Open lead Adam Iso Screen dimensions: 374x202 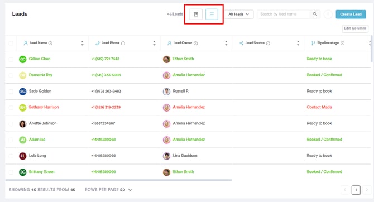pyautogui.click(x=37, y=140)
